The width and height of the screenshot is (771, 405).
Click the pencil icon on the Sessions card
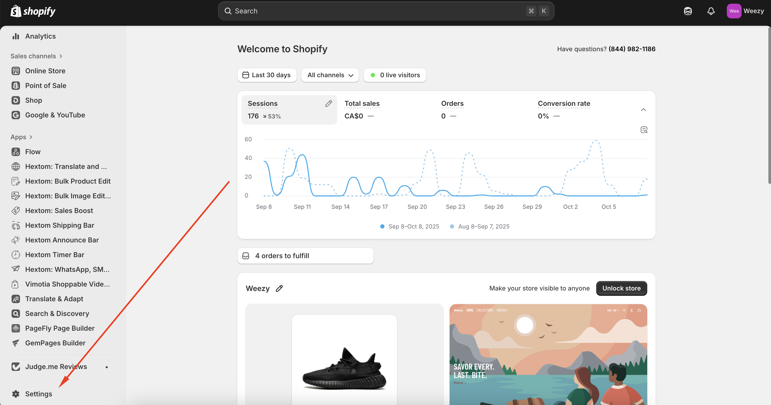pos(328,103)
